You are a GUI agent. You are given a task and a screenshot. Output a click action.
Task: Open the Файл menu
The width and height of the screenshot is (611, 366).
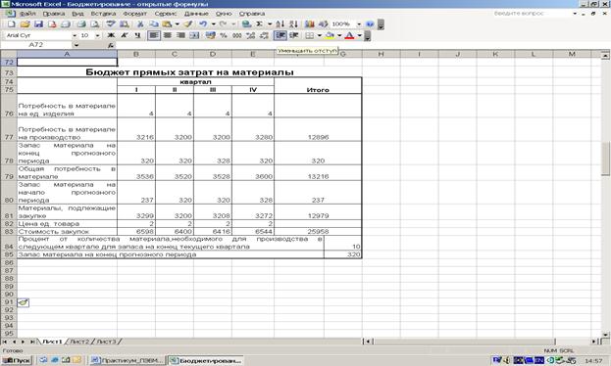point(27,14)
